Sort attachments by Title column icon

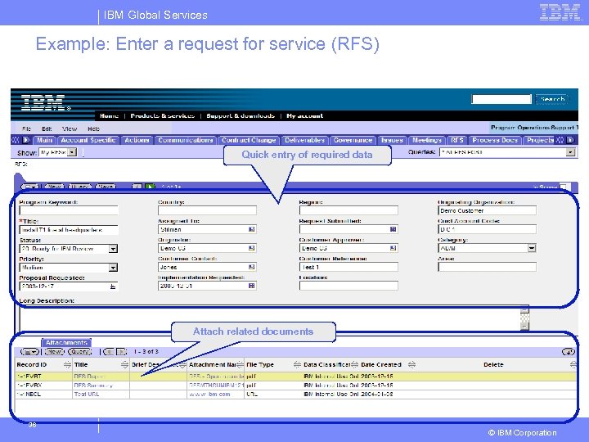(x=124, y=364)
